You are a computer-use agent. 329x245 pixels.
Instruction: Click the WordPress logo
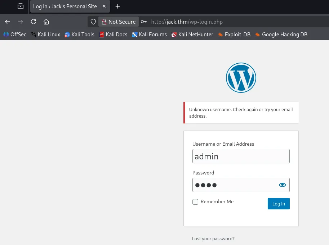coord(241,78)
